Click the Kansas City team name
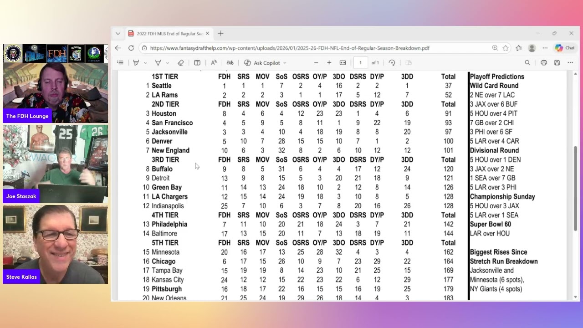This screenshot has height=328, width=583. coord(168,280)
